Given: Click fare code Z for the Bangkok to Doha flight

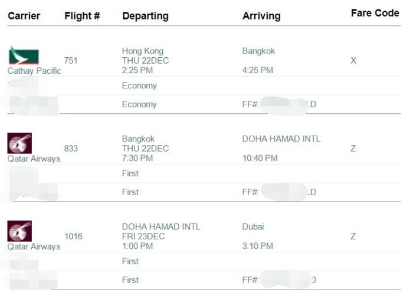Looking at the screenshot, I should point(353,149).
